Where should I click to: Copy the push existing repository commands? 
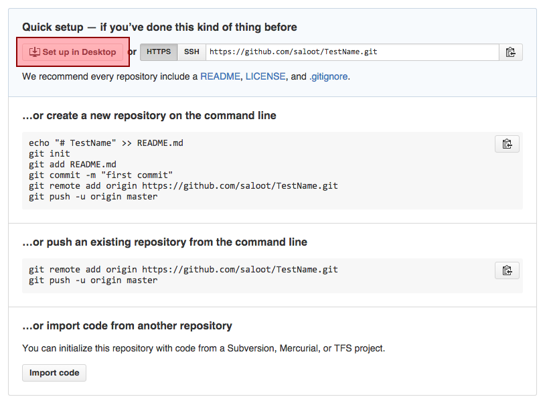[x=507, y=270]
